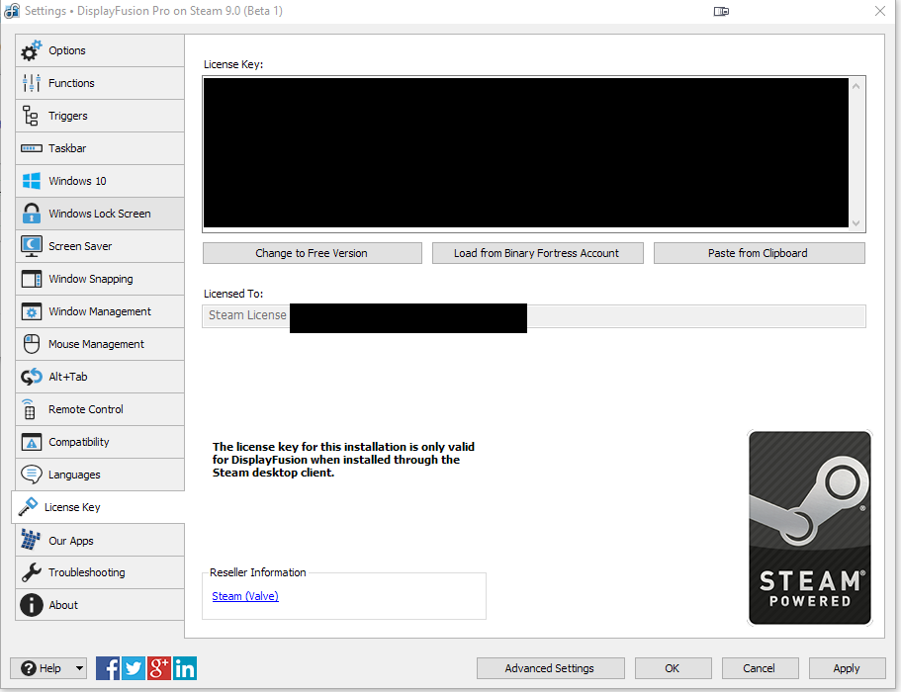Click the Windows Lock Screen padlock icon
Viewport: 901px width, 692px height.
[32, 214]
